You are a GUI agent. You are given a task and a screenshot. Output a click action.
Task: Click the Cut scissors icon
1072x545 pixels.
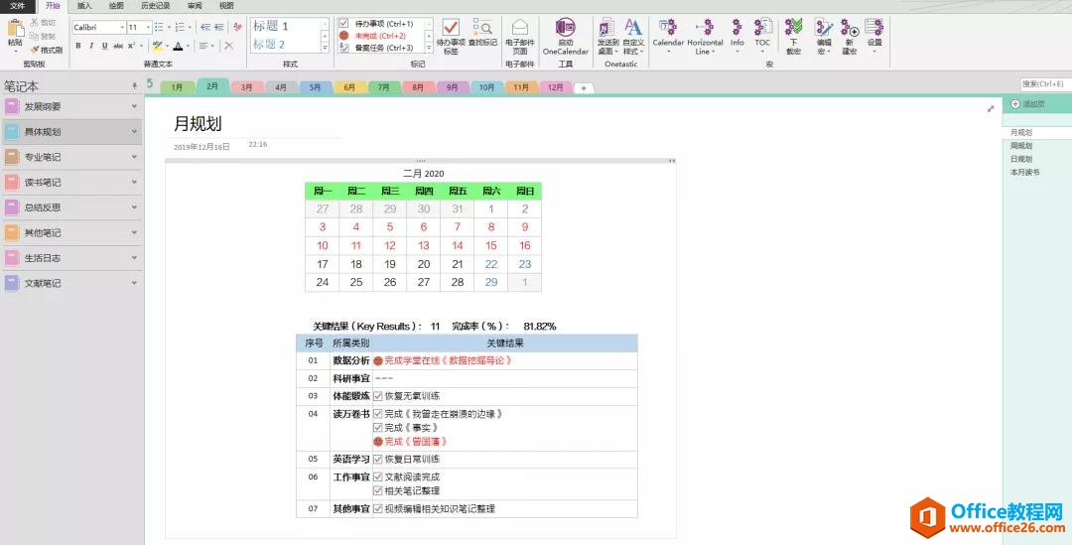click(34, 23)
